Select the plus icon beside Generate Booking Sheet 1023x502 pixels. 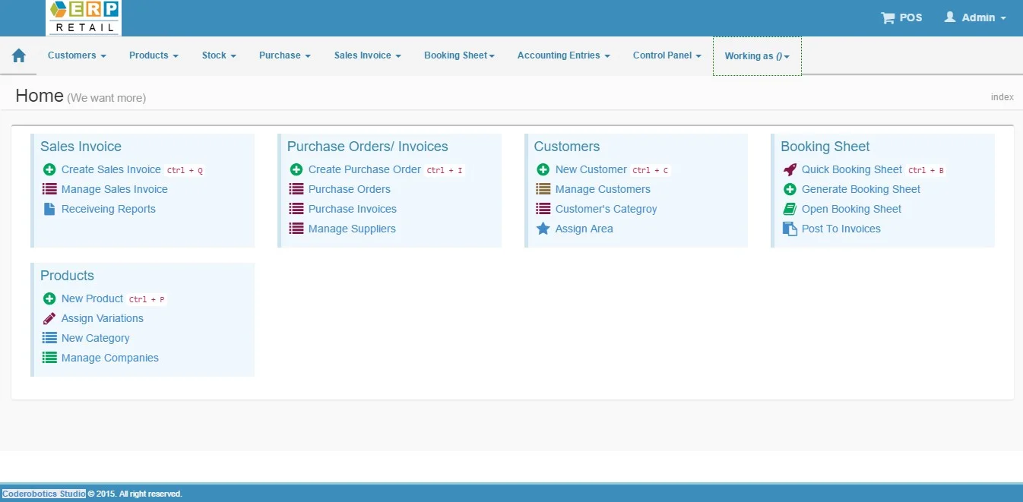790,189
